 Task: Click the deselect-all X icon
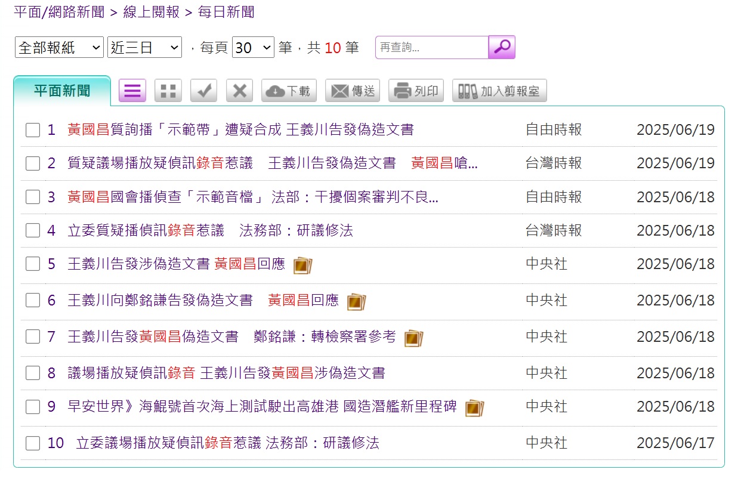click(x=240, y=91)
